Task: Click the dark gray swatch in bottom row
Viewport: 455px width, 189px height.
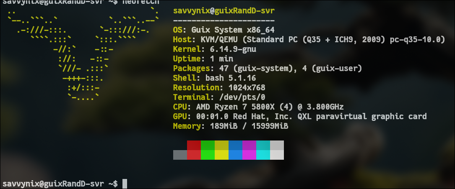Action: [180, 155]
